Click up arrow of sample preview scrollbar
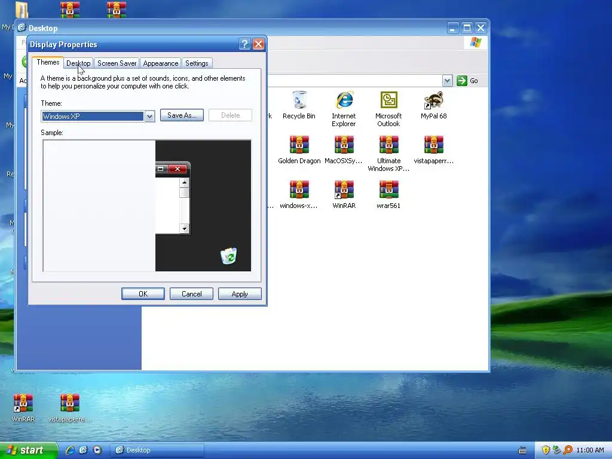The image size is (612, 459). [184, 183]
